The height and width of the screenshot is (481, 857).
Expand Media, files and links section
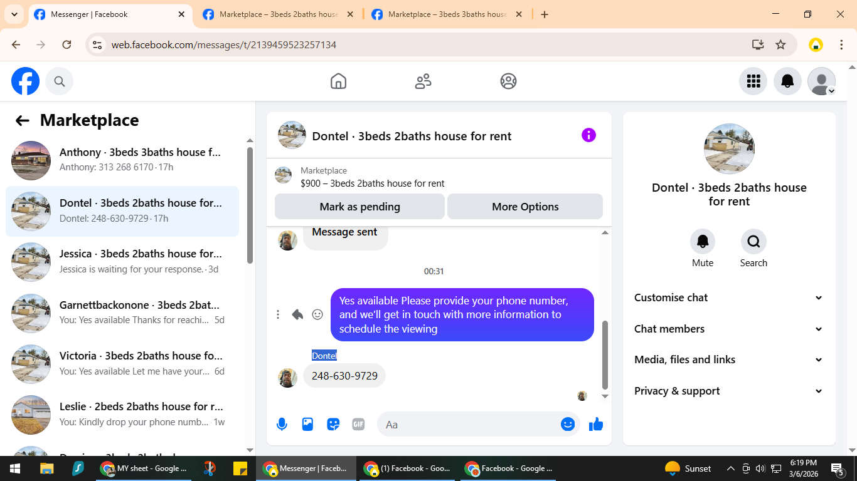click(729, 359)
